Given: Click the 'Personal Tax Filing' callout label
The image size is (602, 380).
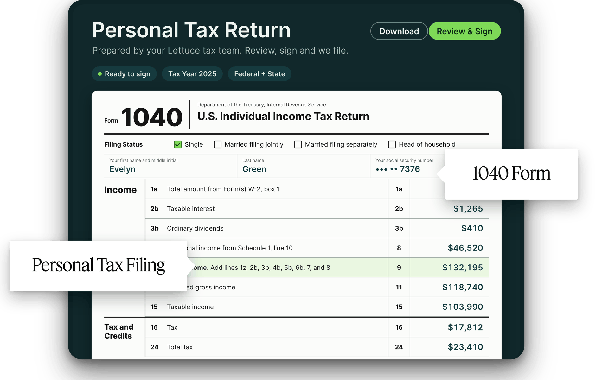Looking at the screenshot, I should coord(98,265).
